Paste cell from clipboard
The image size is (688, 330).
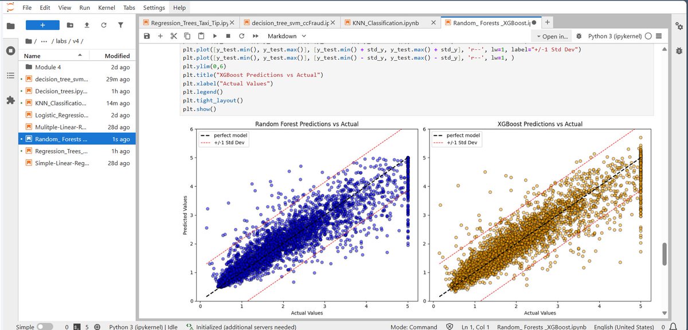click(x=201, y=36)
